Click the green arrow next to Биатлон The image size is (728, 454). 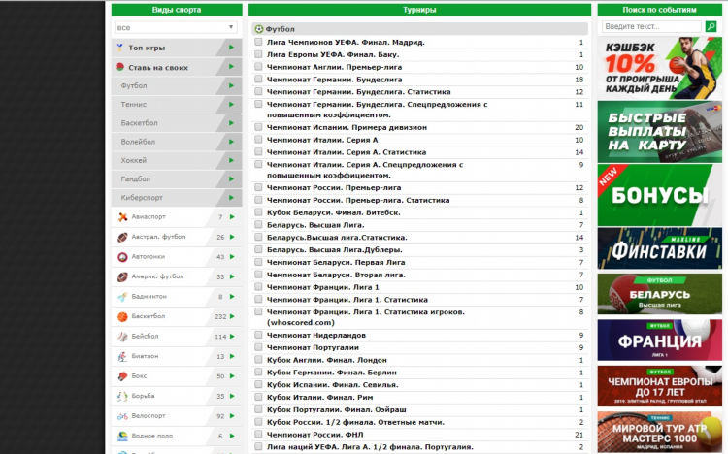232,356
